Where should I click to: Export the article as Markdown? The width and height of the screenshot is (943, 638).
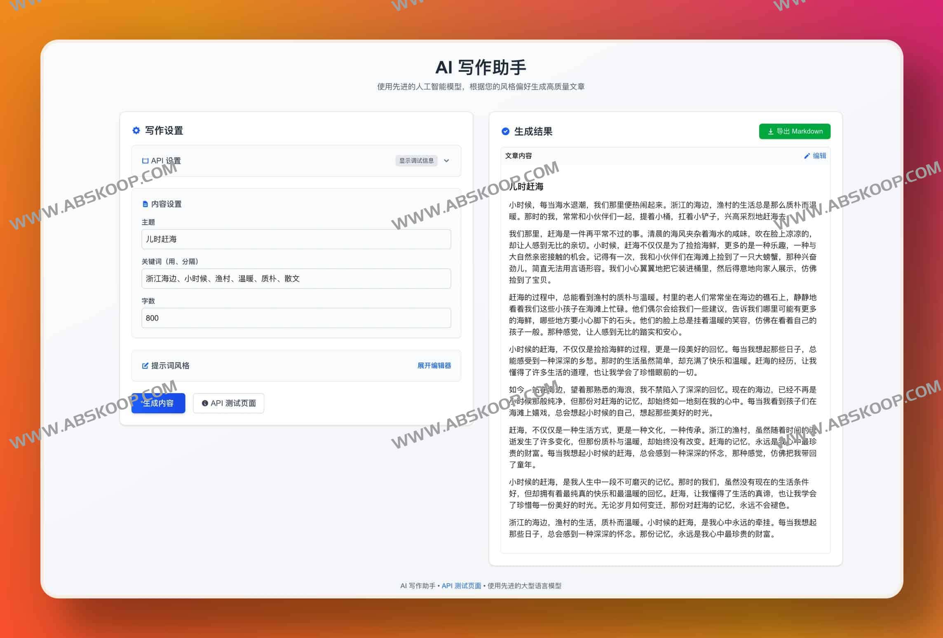tap(794, 131)
